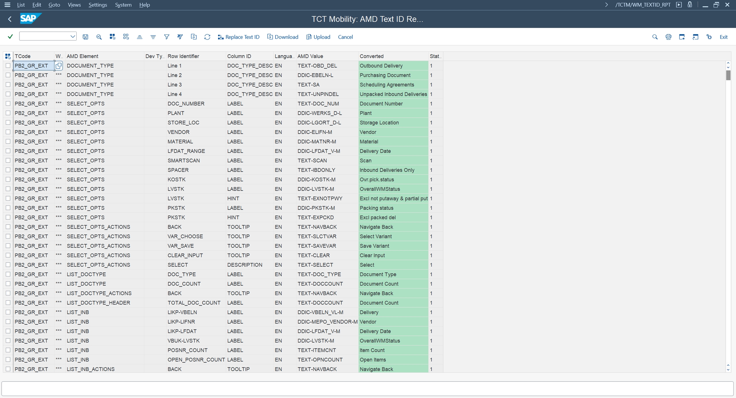736x398 pixels.
Task: Click the Select All rows icon
Action: coord(112,37)
